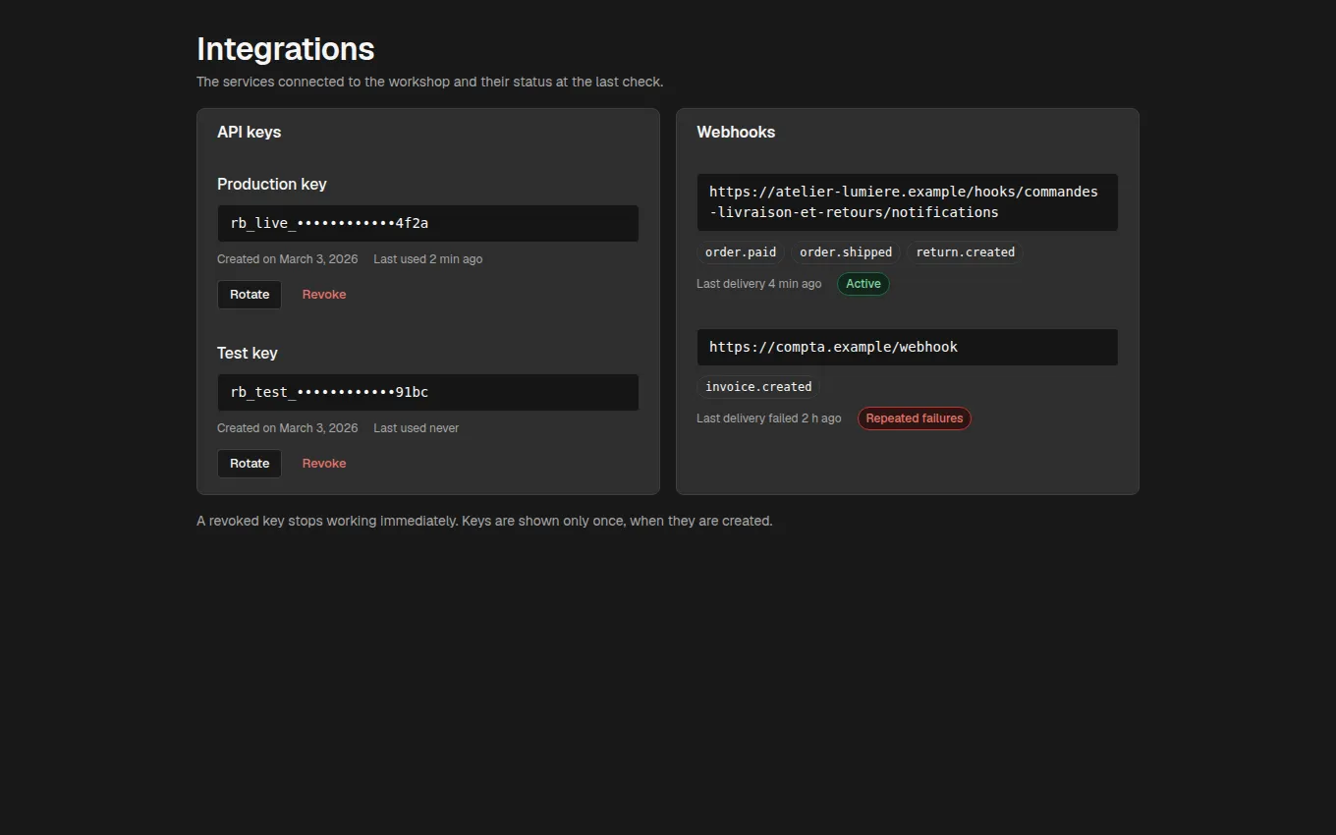
Task: Select the order.shipped event tag
Action: (846, 252)
